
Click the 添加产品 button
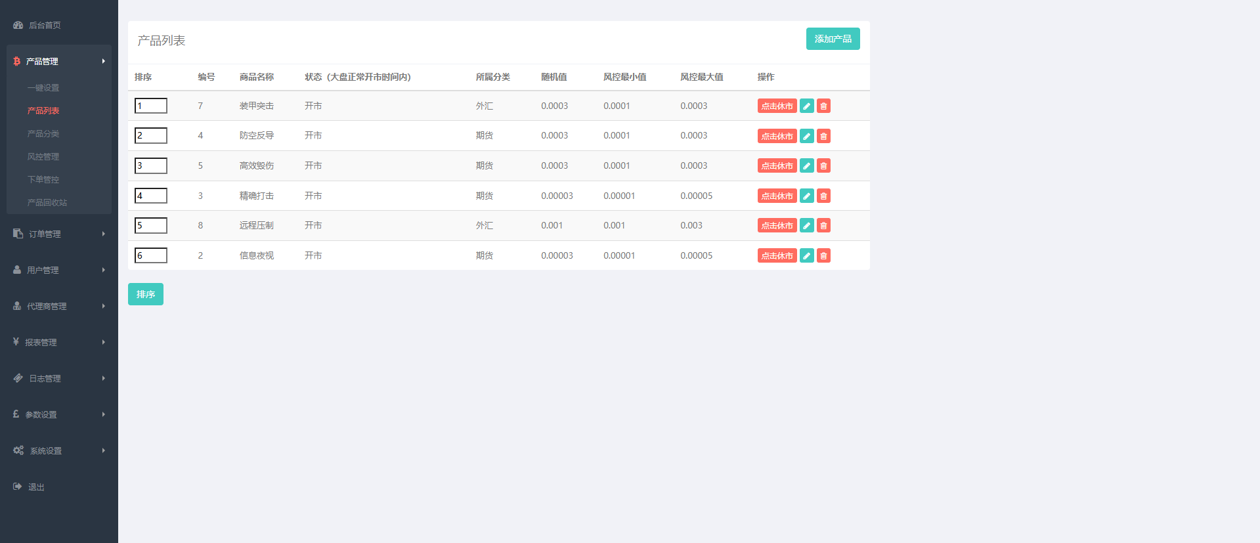(833, 39)
